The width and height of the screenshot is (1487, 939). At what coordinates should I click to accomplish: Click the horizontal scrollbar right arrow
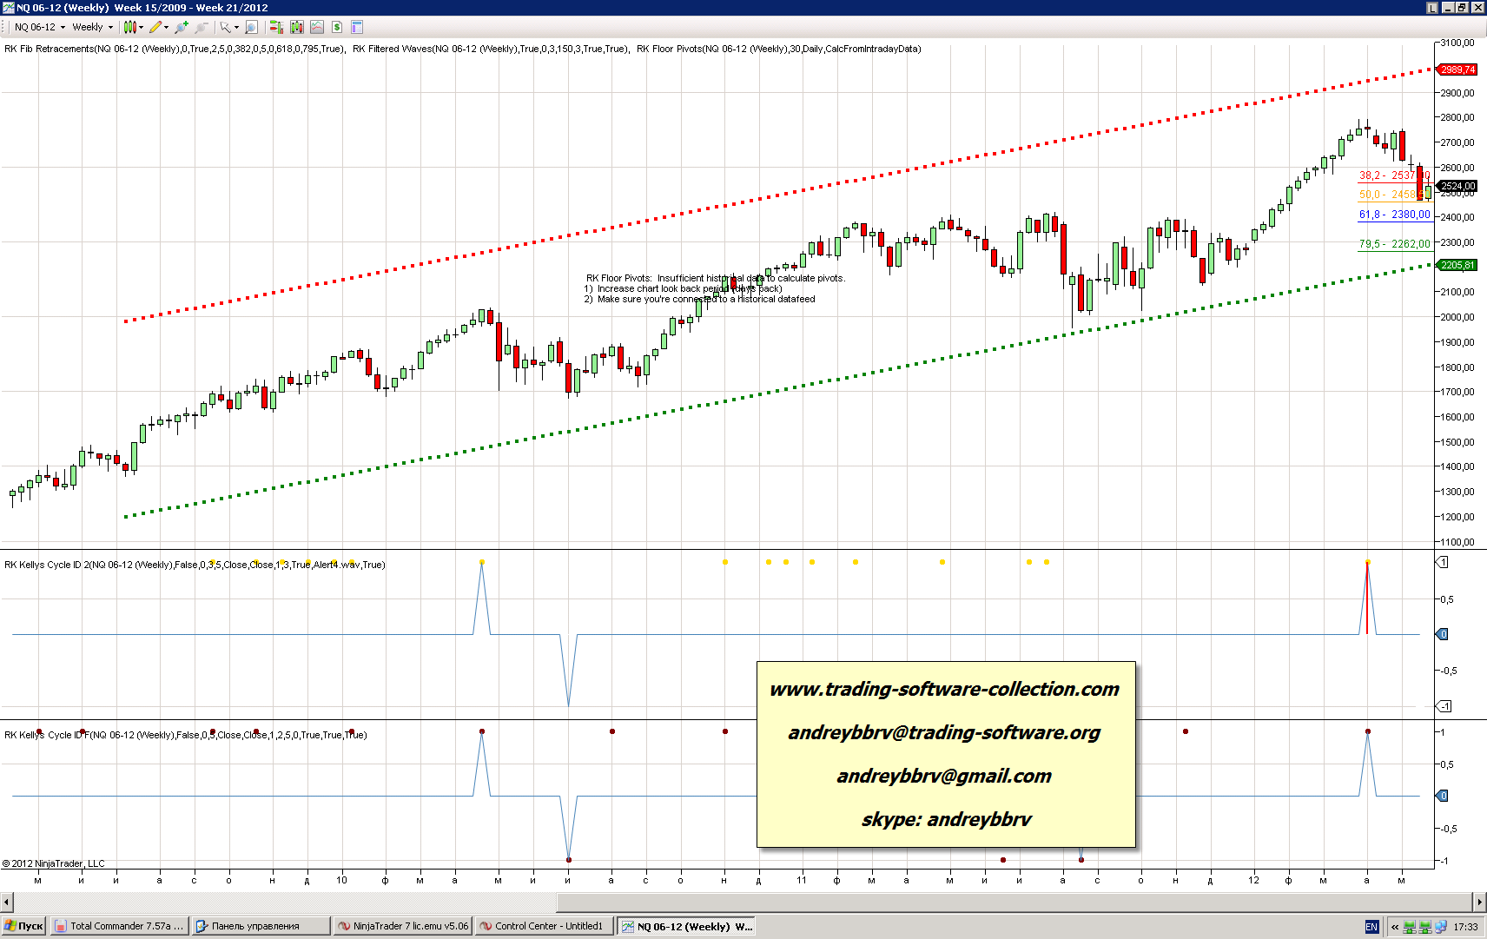1479,902
